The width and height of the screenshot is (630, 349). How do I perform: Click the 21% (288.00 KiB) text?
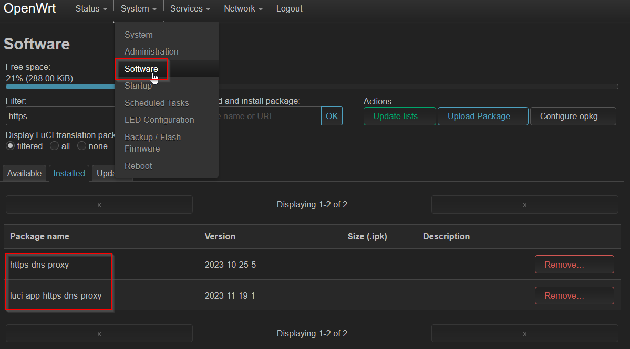(x=39, y=78)
